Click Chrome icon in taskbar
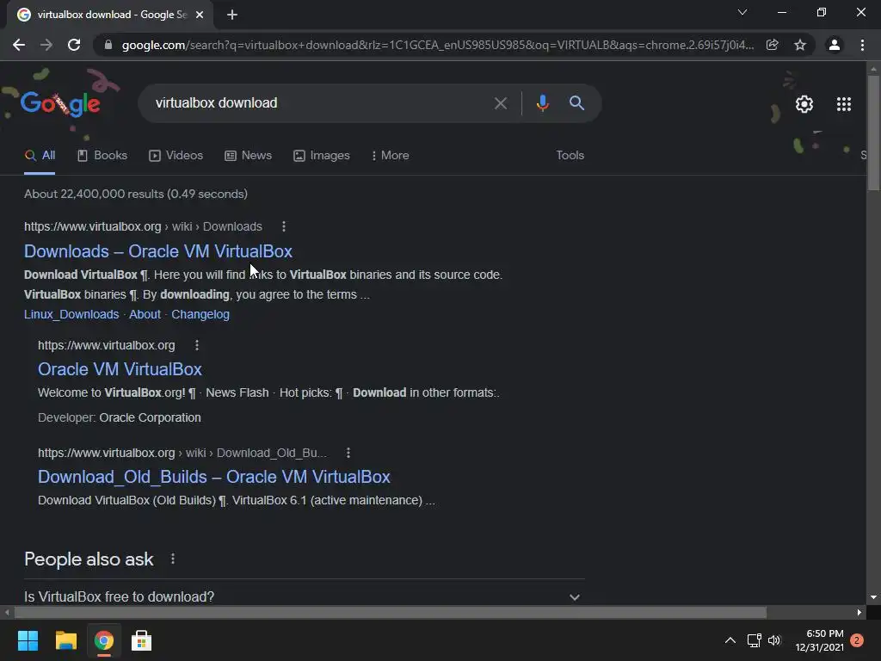 pos(103,640)
